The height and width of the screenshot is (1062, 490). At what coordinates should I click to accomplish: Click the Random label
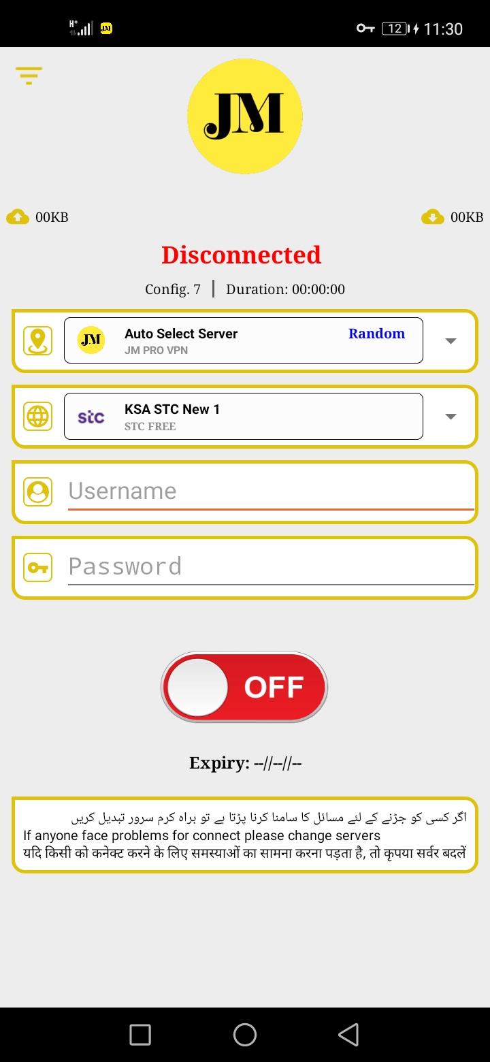pyautogui.click(x=376, y=334)
